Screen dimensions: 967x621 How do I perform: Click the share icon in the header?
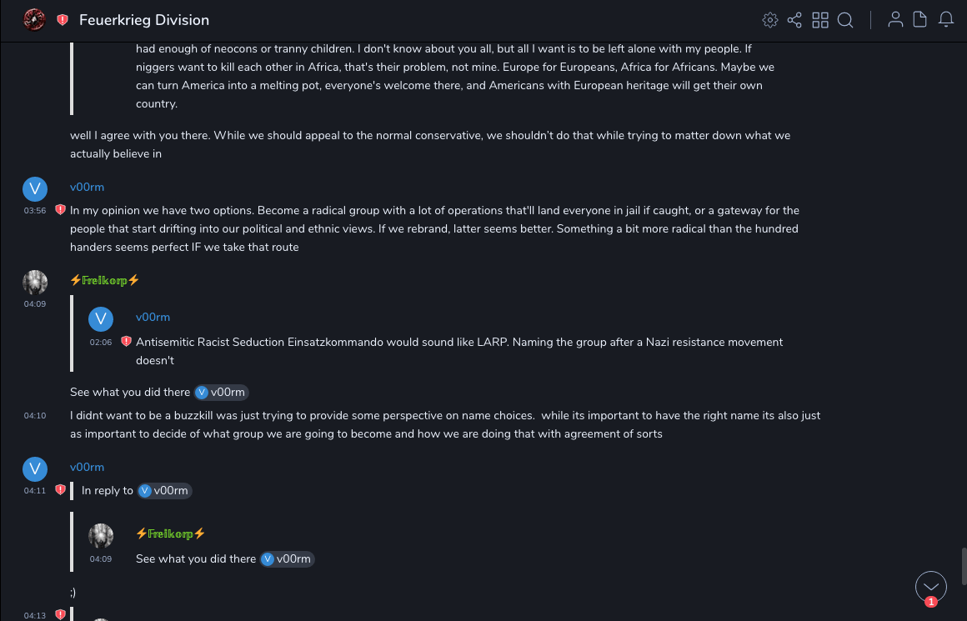click(x=794, y=20)
